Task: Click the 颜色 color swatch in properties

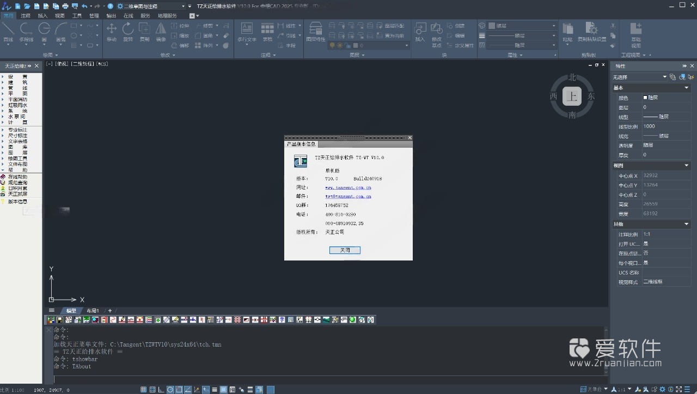Action: pos(645,98)
